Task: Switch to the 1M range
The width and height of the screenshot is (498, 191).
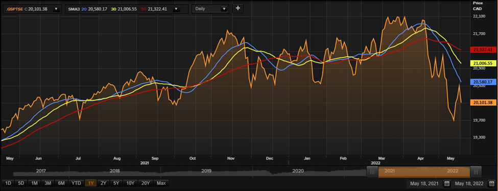Action: tap(34, 183)
